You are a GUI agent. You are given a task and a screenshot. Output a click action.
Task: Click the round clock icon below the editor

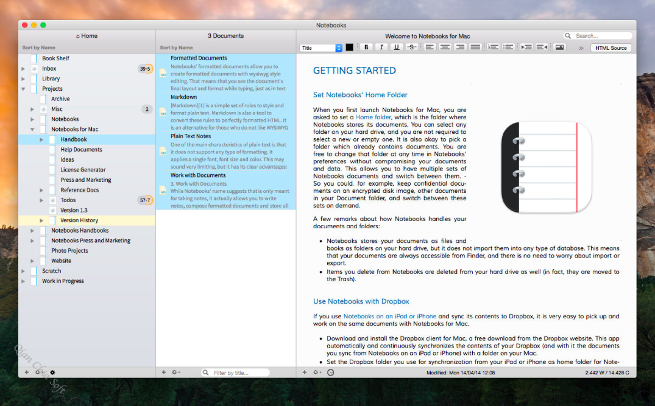point(331,372)
